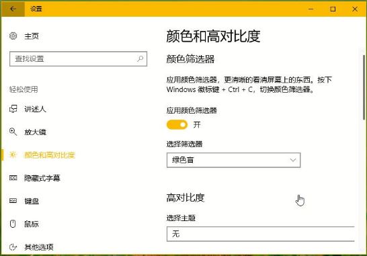The height and width of the screenshot is (256, 367).
Task: Open the 选择主题 dropdown showing 无
Action: (x=261, y=234)
